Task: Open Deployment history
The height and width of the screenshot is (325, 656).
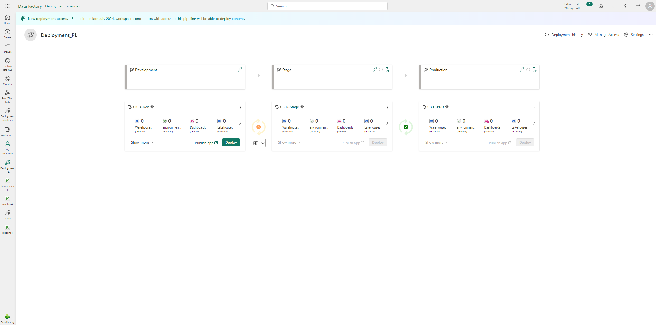Action: [x=564, y=35]
